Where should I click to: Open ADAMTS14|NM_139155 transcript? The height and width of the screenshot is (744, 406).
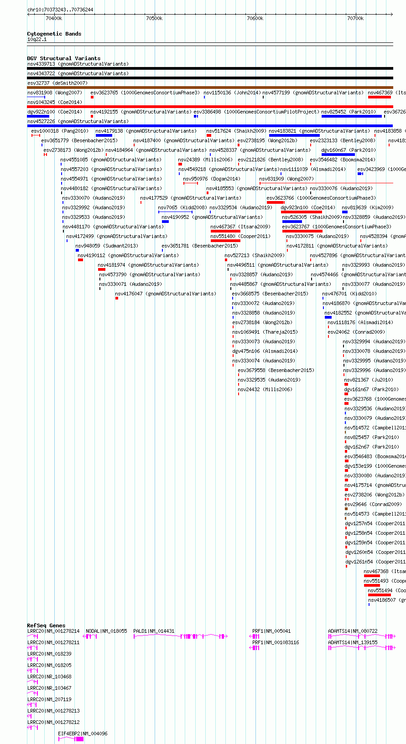click(353, 642)
